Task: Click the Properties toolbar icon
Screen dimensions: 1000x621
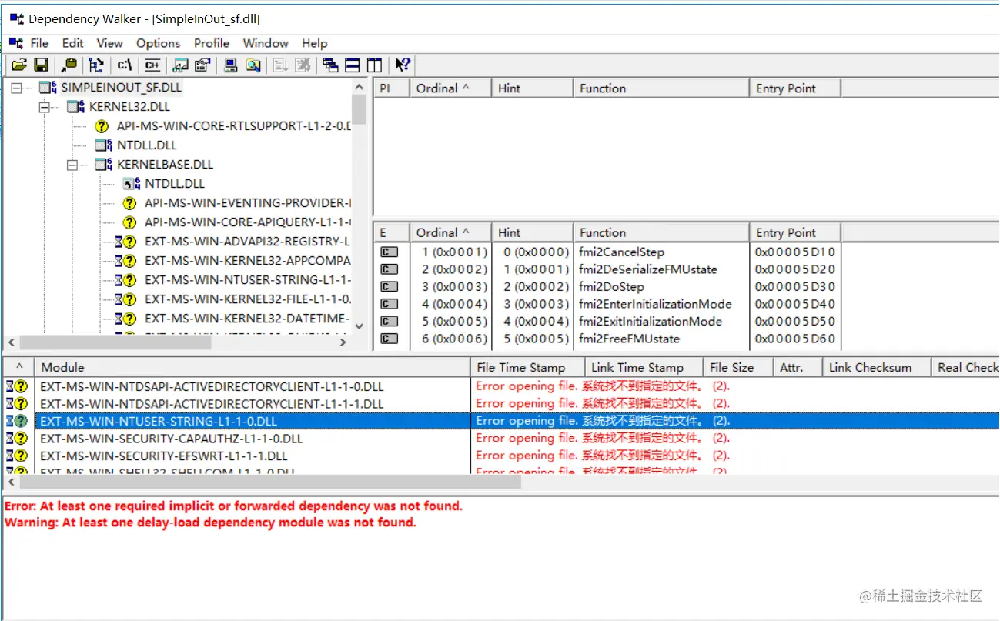Action: click(202, 65)
